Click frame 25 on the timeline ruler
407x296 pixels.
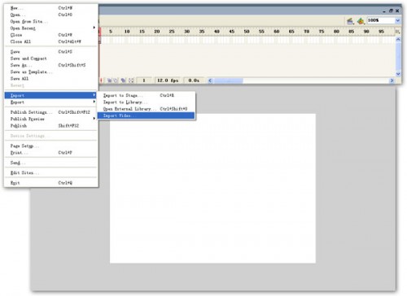[172, 32]
